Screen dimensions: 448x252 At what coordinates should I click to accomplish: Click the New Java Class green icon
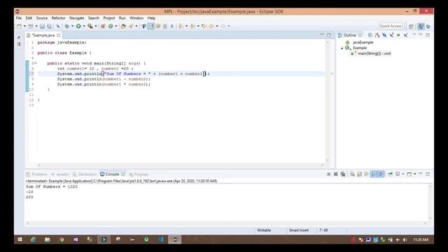tap(111, 26)
